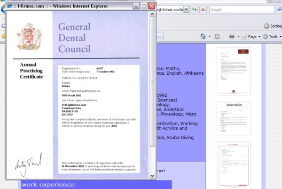Open the address bar dropdown arrow

[x=186, y=9]
